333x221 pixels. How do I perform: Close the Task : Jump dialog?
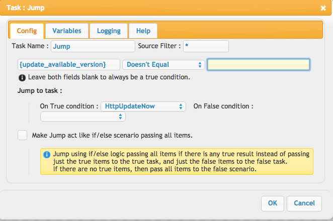point(323,8)
